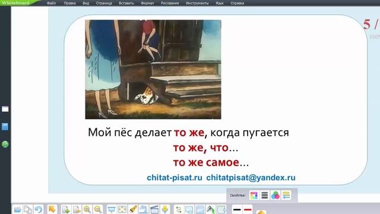Click the red phrase "то же, что"
The height and width of the screenshot is (214, 380).
[x=201, y=147]
